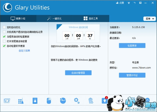This screenshot has width=157, height=112.
Task: Click the Glary Utilities crescent logo
Action: click(x=8, y=8)
